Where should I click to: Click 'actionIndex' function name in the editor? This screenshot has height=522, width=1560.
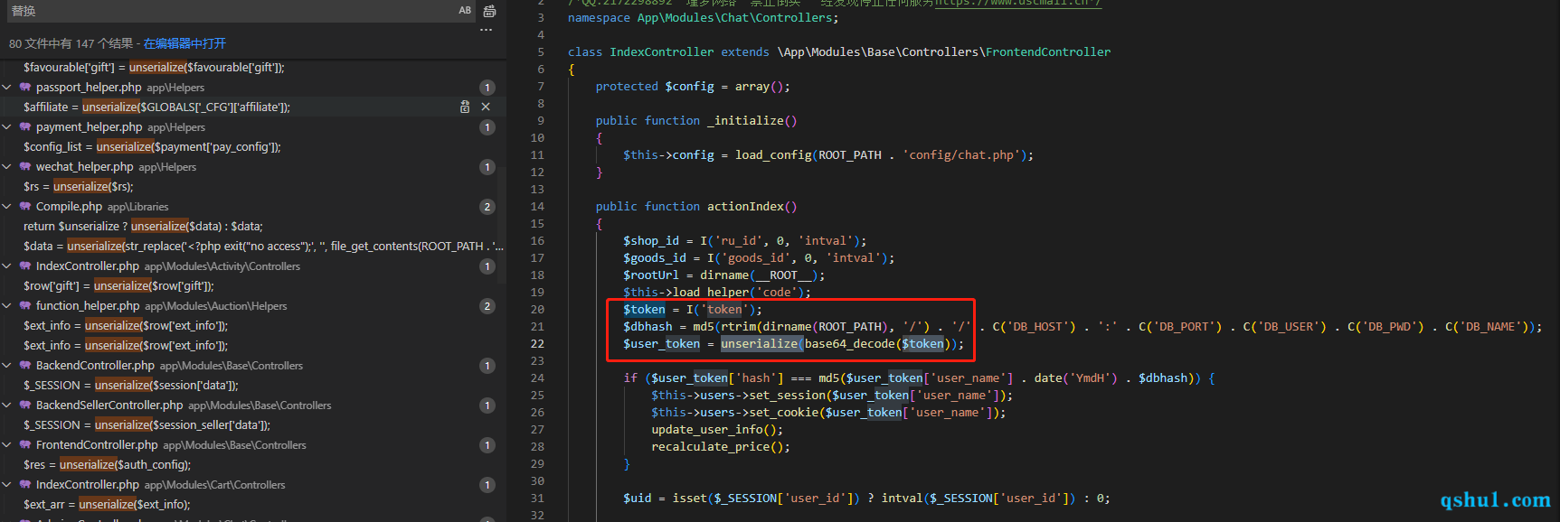(x=745, y=206)
